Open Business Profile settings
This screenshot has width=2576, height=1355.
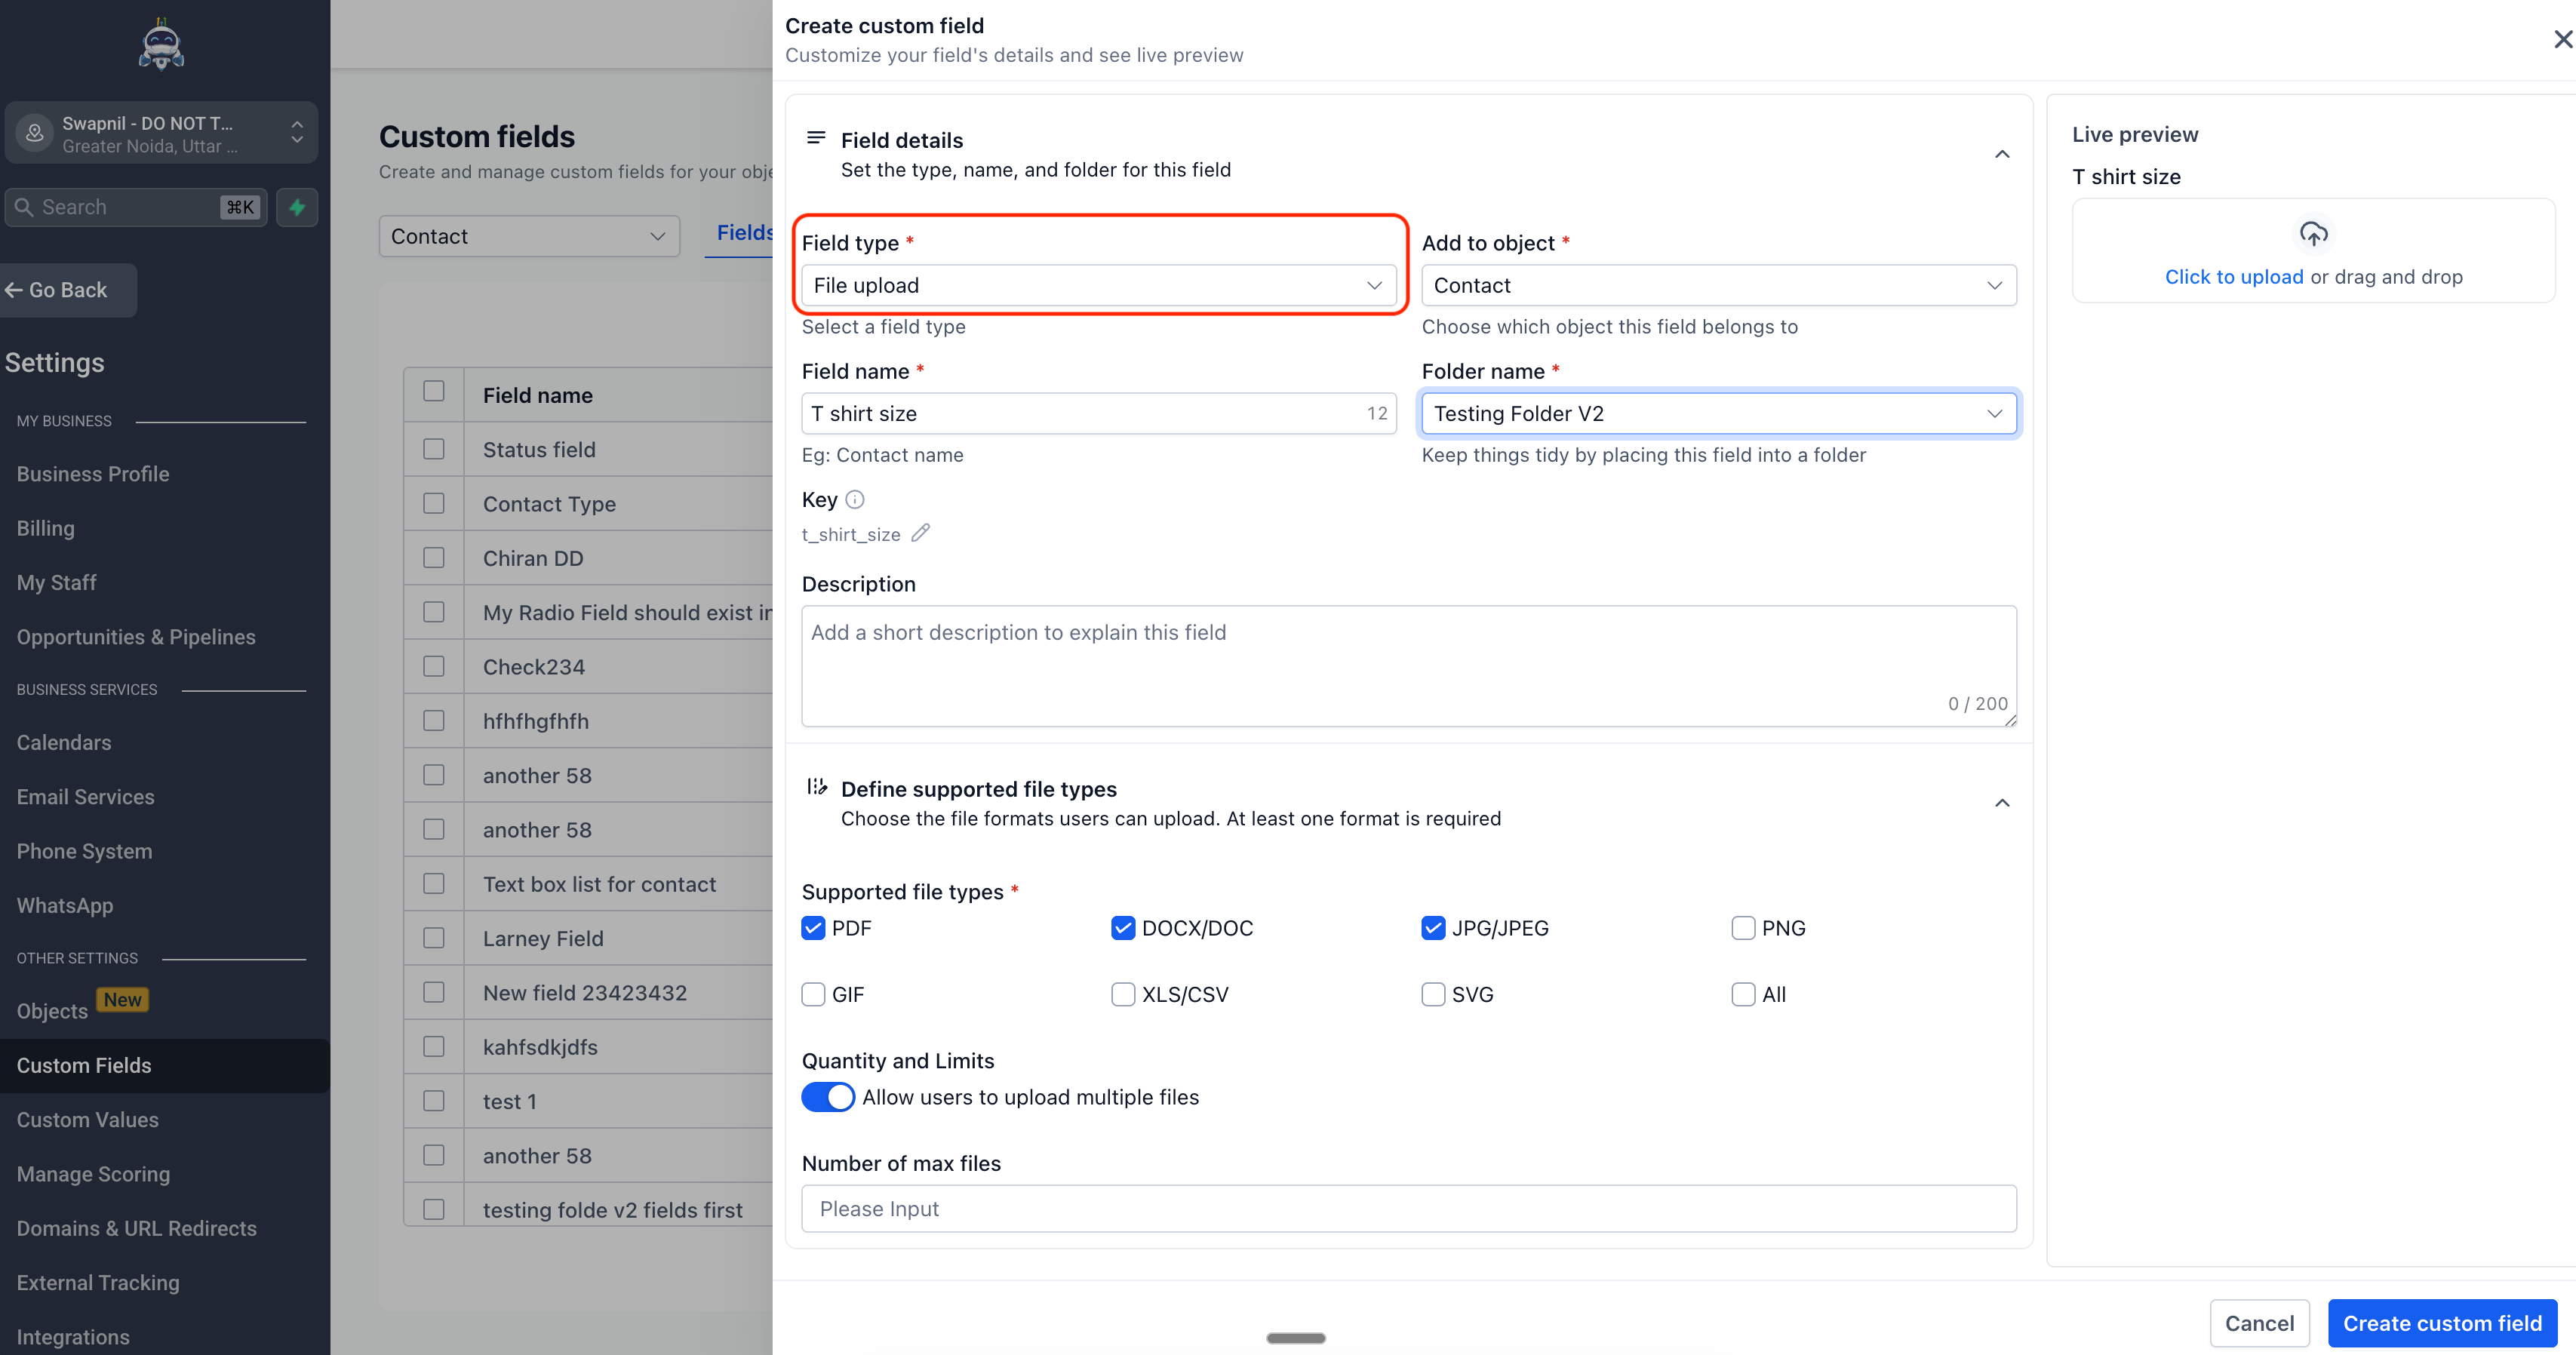pos(93,474)
